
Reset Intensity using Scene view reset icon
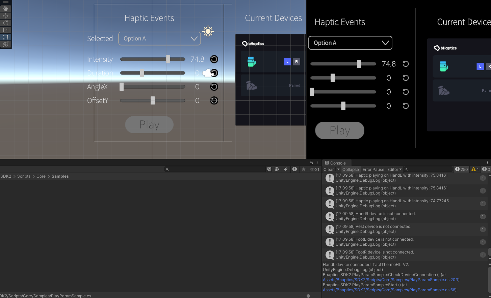(x=214, y=59)
